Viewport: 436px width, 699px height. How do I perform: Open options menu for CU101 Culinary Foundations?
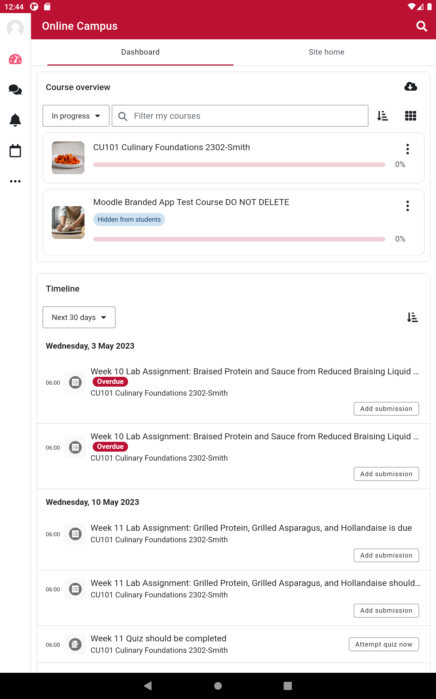407,149
